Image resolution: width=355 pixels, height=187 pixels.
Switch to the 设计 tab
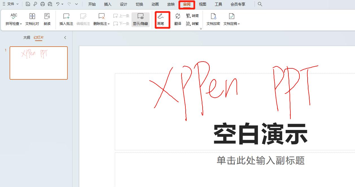coord(124,4)
